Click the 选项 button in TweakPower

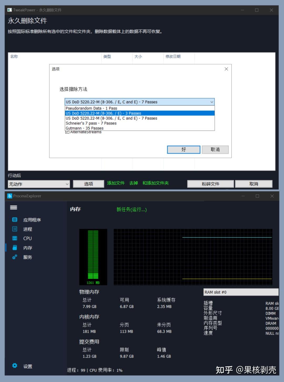point(88,184)
